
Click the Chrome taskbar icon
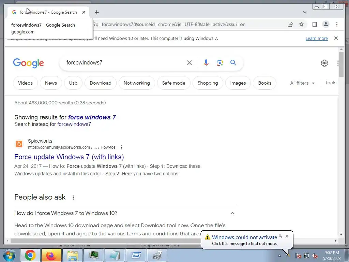pos(30,255)
